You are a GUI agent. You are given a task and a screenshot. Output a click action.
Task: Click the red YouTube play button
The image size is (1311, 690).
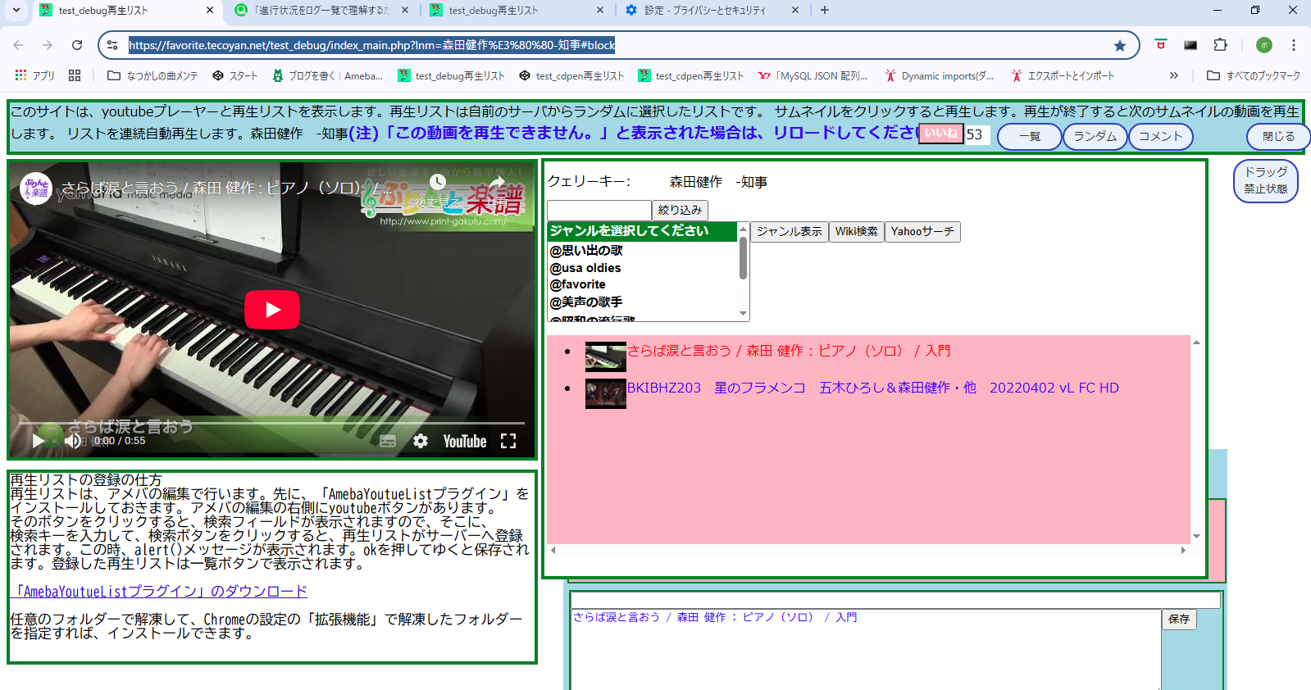[272, 310]
